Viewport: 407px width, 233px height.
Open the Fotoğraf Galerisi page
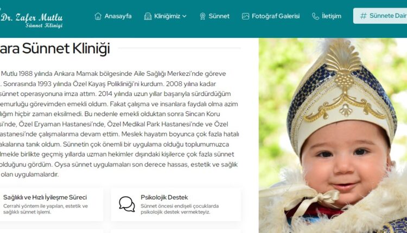tap(270, 16)
